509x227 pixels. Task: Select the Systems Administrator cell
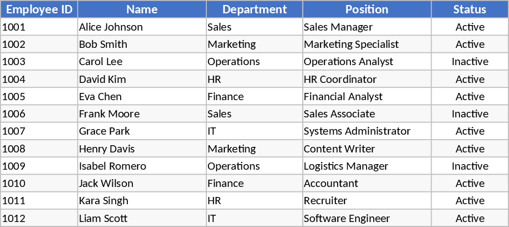(x=357, y=131)
